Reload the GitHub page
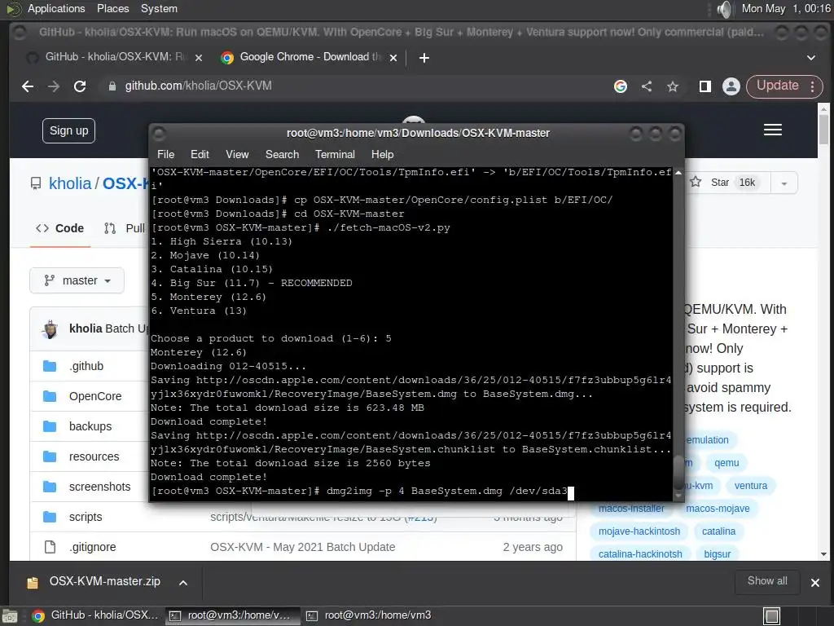Screen dimensions: 834x626 [80, 86]
